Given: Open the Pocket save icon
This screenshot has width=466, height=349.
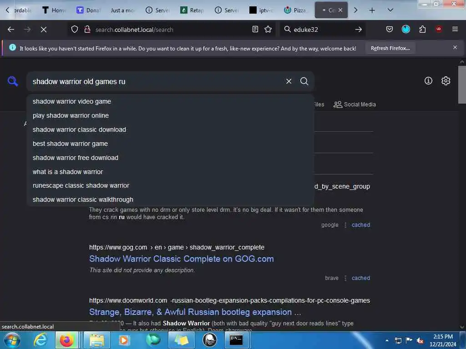Looking at the screenshot, I should click(390, 29).
